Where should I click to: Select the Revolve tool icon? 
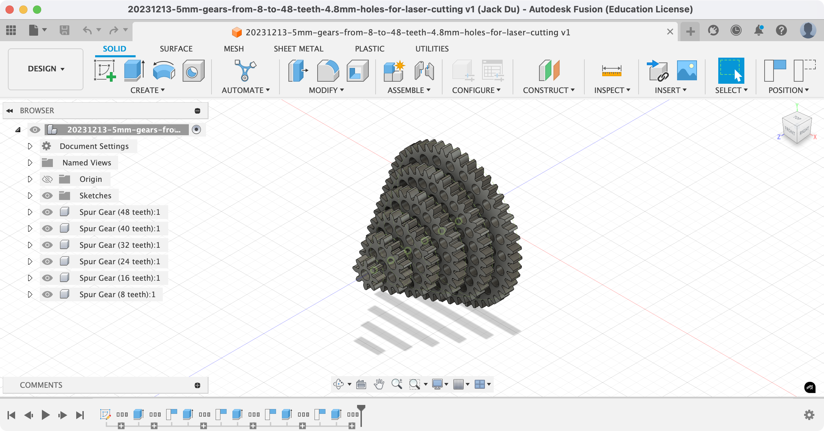pos(164,70)
